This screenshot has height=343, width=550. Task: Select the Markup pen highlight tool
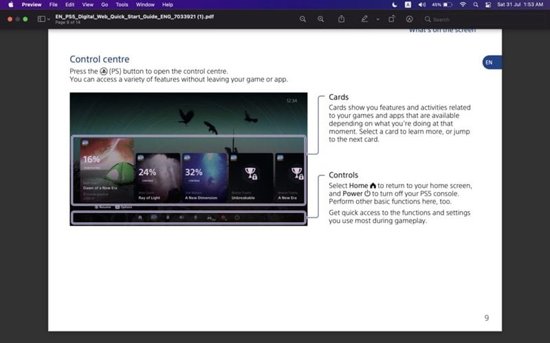[x=365, y=19]
